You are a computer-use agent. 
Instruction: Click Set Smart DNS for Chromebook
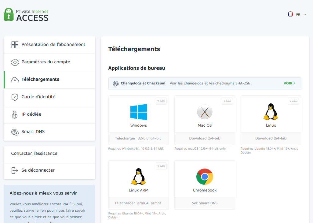point(205,203)
